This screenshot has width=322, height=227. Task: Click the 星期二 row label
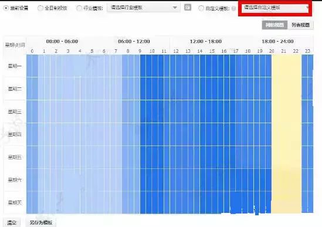pos(15,89)
